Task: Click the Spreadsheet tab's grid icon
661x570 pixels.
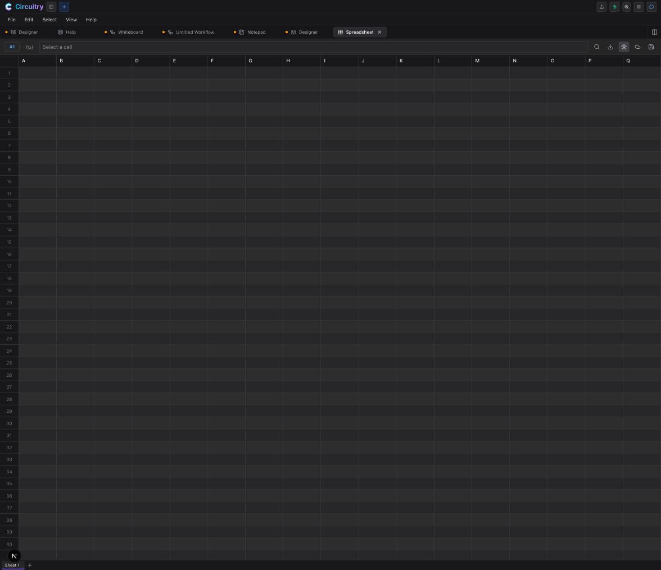Action: [x=340, y=32]
